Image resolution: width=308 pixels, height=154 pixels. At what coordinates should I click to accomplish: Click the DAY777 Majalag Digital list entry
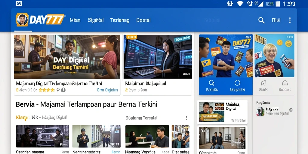click(x=274, y=111)
